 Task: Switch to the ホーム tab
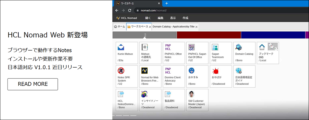[120, 27]
